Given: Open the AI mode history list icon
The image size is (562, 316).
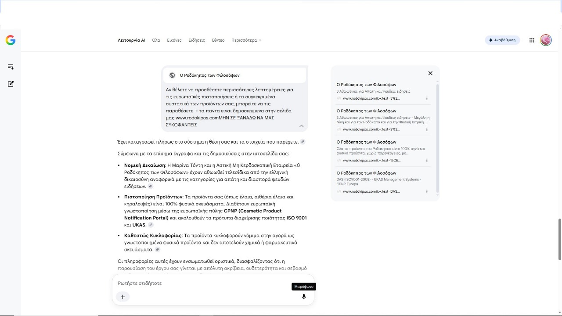Looking at the screenshot, I should [x=11, y=67].
